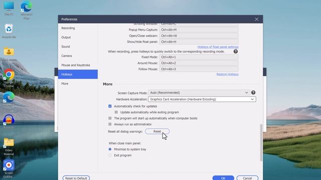Open Video Material folder on desktop
The image size is (321, 180).
pos(9,146)
